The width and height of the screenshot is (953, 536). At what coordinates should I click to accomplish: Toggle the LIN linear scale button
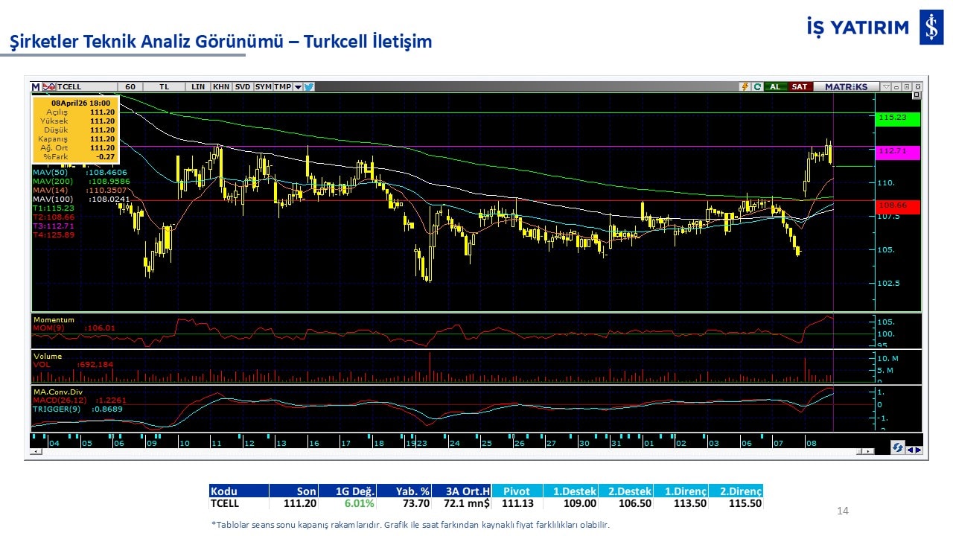coord(197,87)
